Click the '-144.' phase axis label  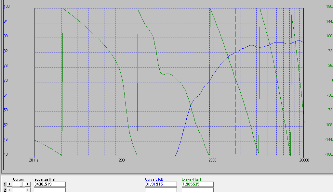329,139
